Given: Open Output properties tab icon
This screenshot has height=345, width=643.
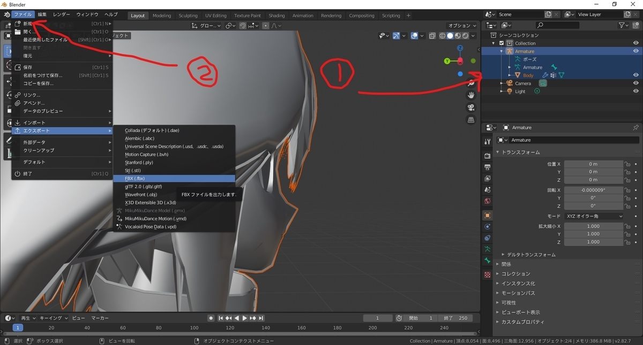Looking at the screenshot, I should tap(487, 167).
